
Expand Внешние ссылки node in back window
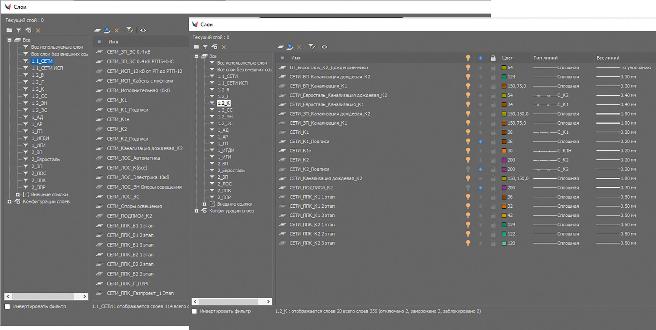coord(18,194)
